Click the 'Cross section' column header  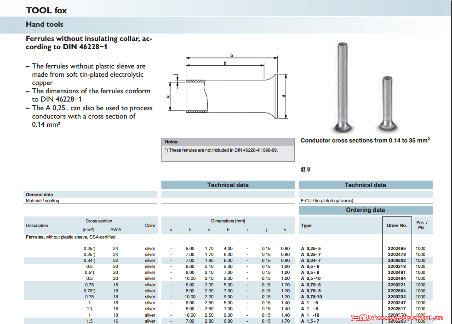[98, 221]
